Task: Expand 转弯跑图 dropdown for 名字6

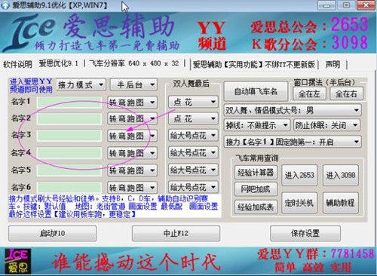Action: [x=132, y=188]
